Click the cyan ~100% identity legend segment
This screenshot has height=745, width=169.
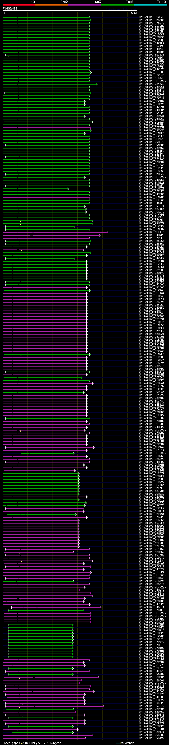point(150,5)
